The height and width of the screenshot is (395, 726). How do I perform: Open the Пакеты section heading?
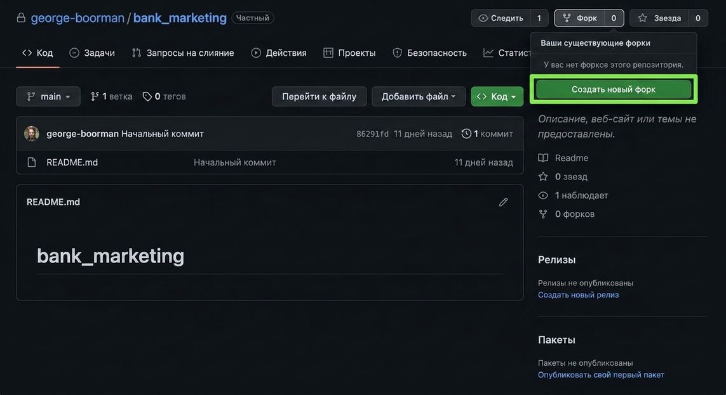(556, 340)
